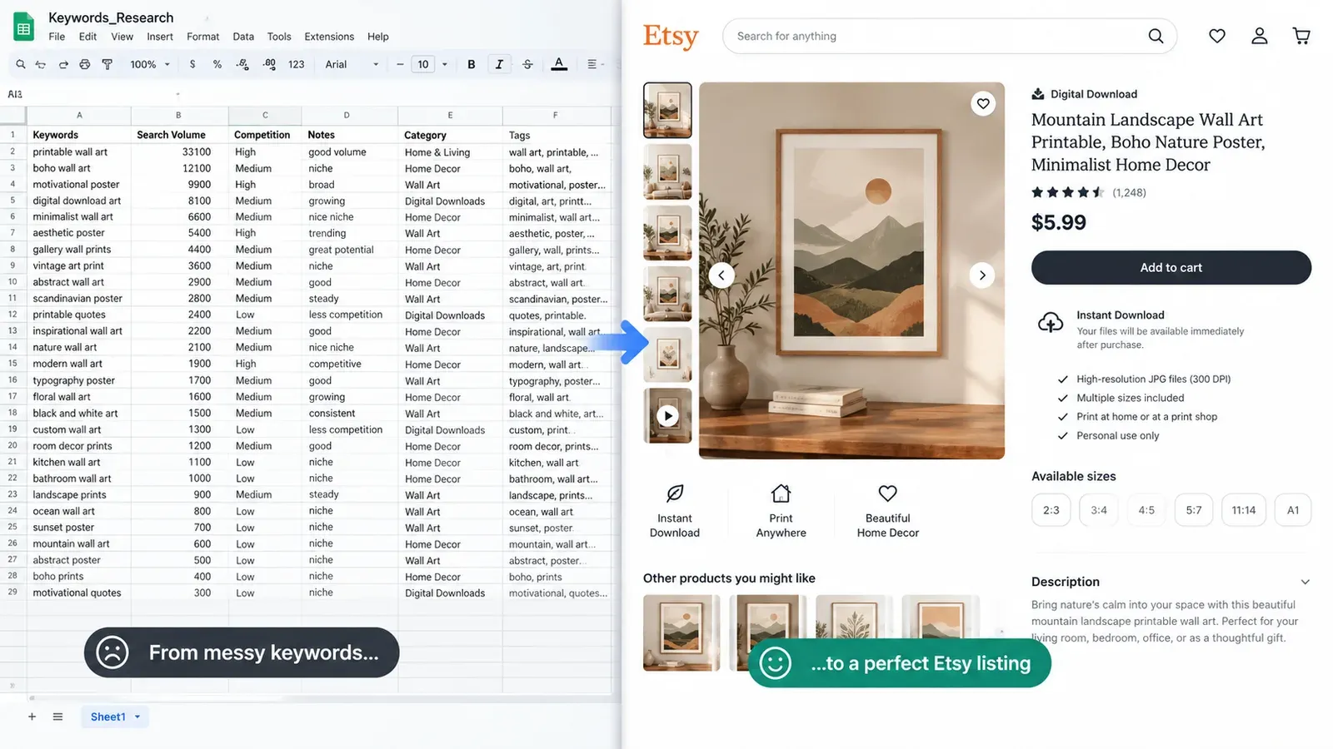Choose the 11:14 size option
Viewport: 1333px width, 749px height.
1244,510
